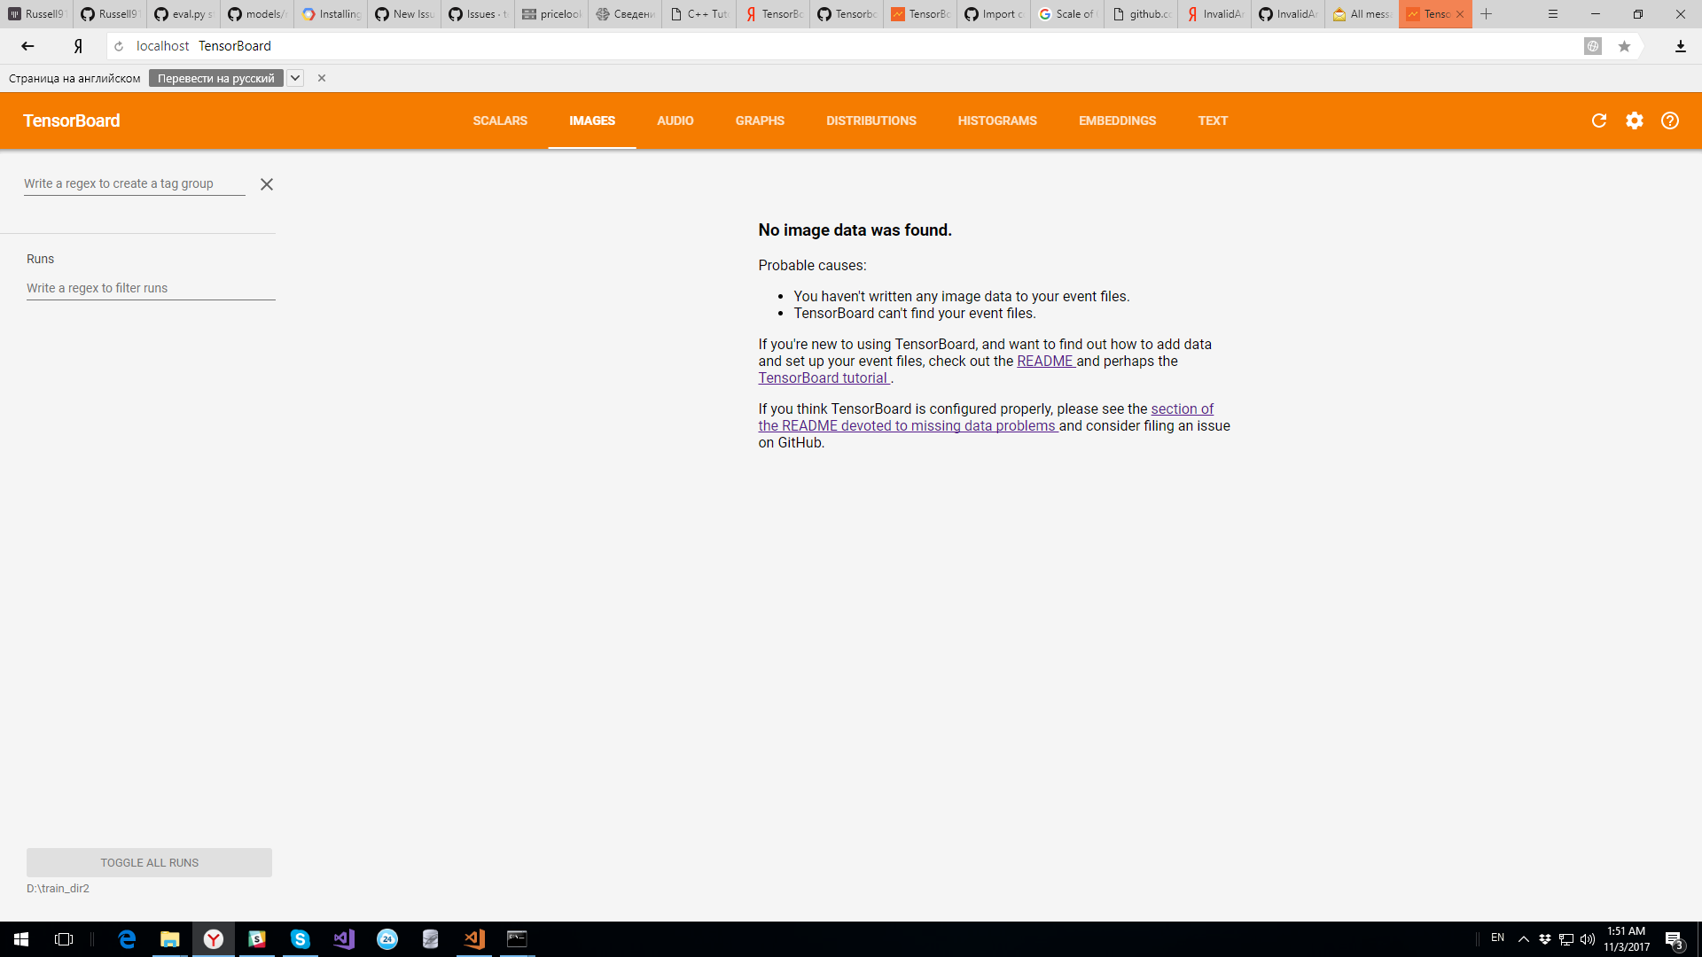Image resolution: width=1702 pixels, height=957 pixels.
Task: Toggle all runs with the button
Action: [x=149, y=861]
